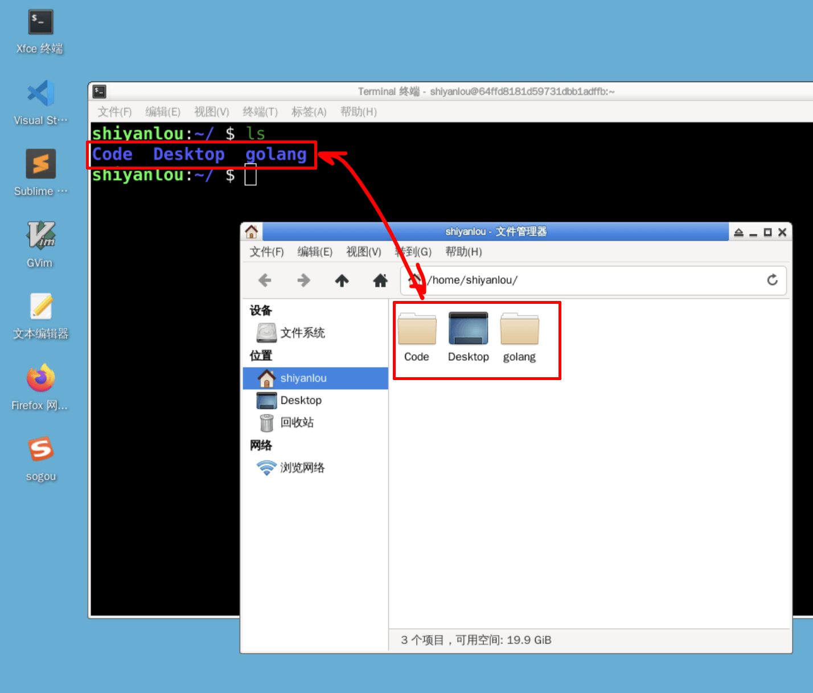This screenshot has width=813, height=693.
Task: Select the Code folder icon
Action: point(417,337)
